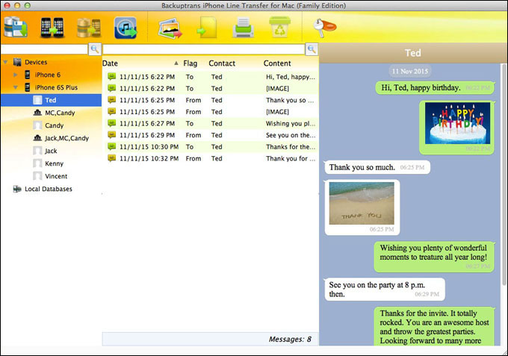This screenshot has width=508, height=356.
Task: Click message icon of 10:30 PM row
Action: [x=112, y=146]
